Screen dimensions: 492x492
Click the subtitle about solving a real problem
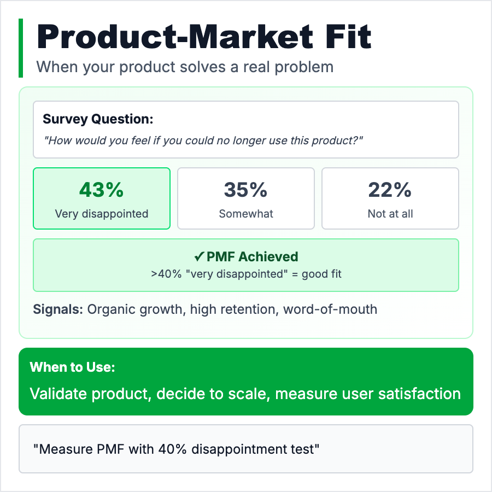185,67
